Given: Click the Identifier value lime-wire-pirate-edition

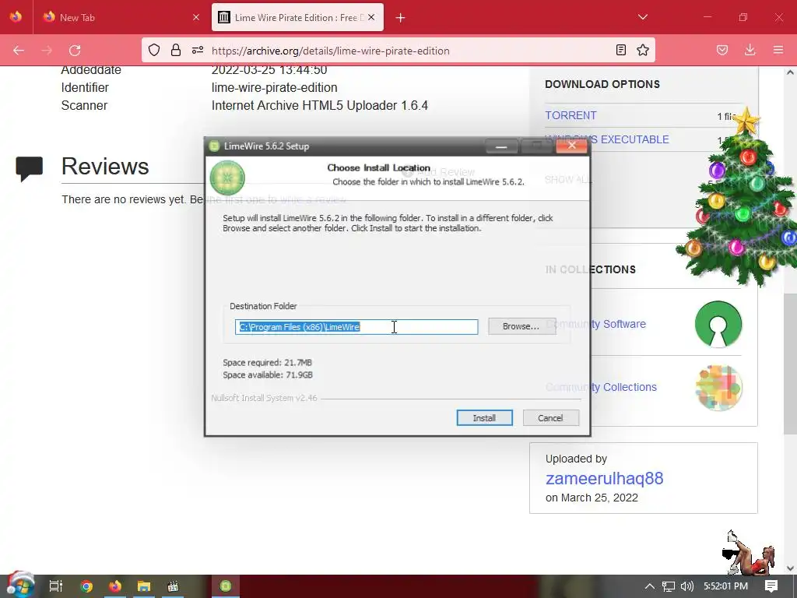Looking at the screenshot, I should pyautogui.click(x=275, y=87).
